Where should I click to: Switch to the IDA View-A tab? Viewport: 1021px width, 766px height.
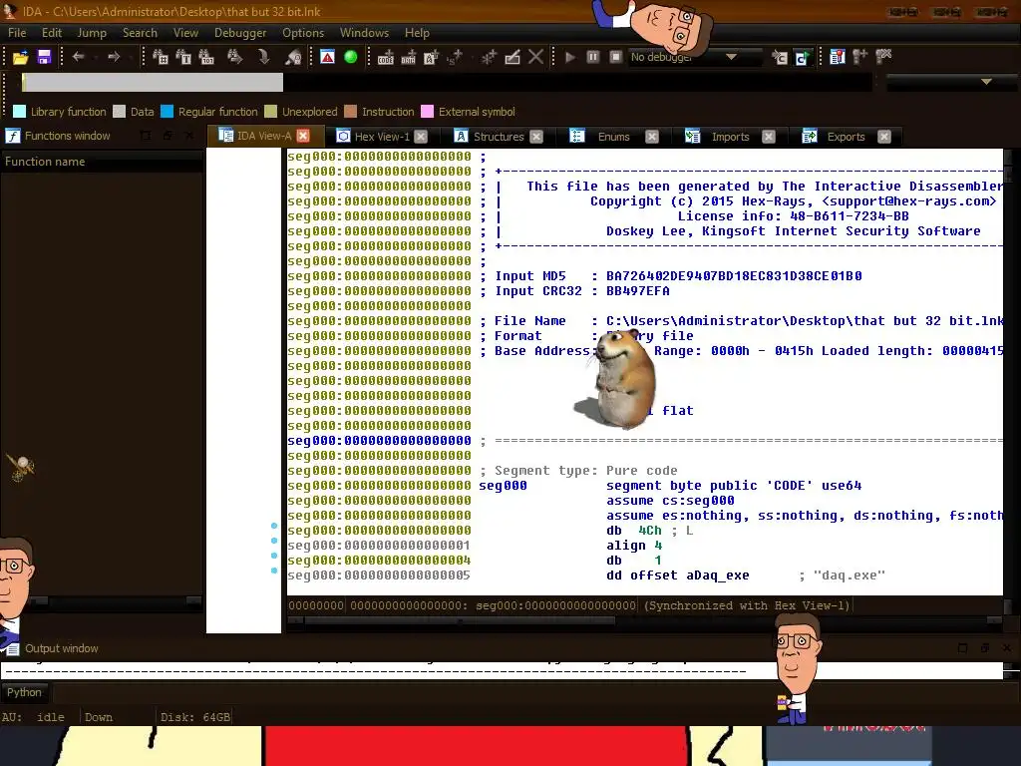coord(263,136)
